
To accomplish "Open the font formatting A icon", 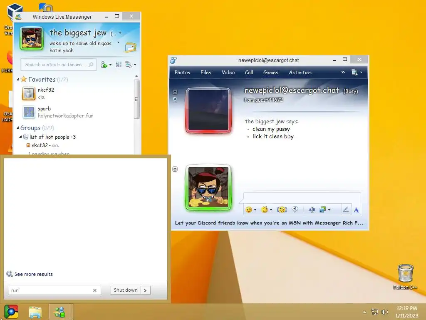I will tap(356, 210).
